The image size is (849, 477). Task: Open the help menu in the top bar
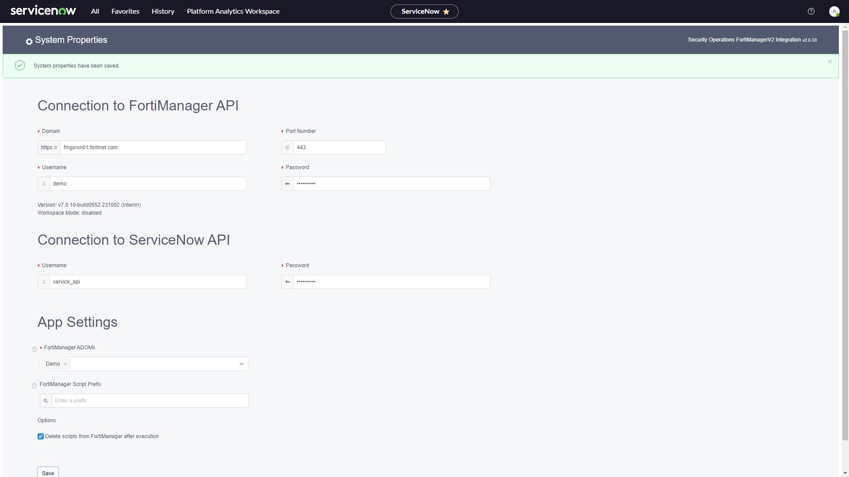tap(811, 11)
